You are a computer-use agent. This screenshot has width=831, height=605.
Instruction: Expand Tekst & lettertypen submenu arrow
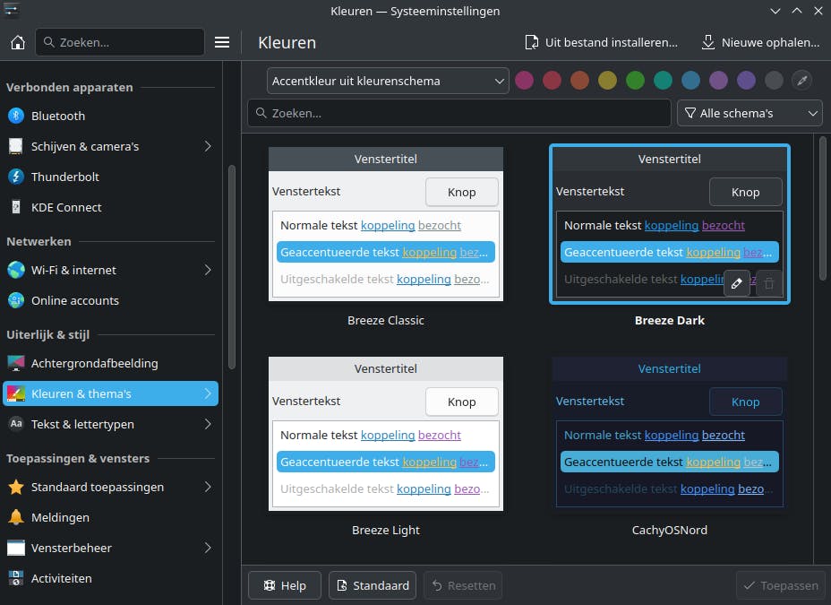tap(208, 424)
